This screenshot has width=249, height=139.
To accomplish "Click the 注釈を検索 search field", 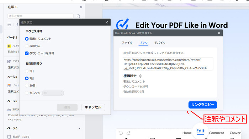I will pyautogui.click(x=41, y=16).
